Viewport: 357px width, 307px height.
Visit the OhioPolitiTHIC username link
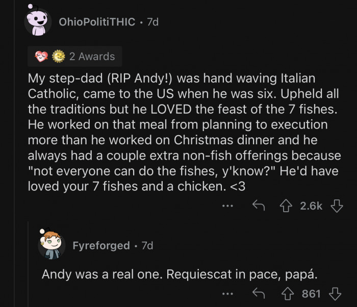coord(97,22)
